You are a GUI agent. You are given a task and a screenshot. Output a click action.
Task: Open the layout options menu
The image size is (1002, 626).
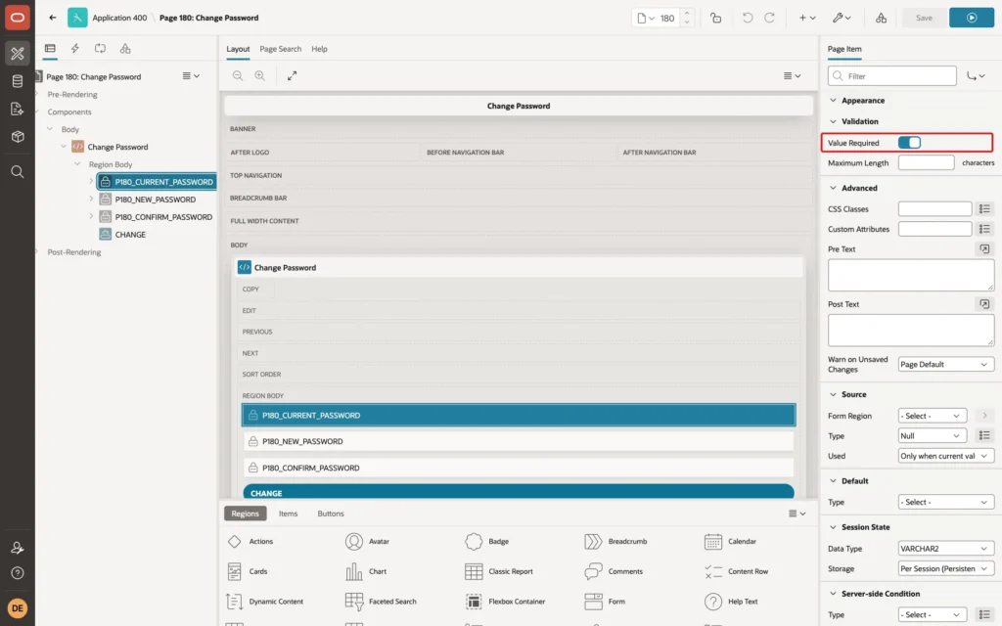(793, 76)
